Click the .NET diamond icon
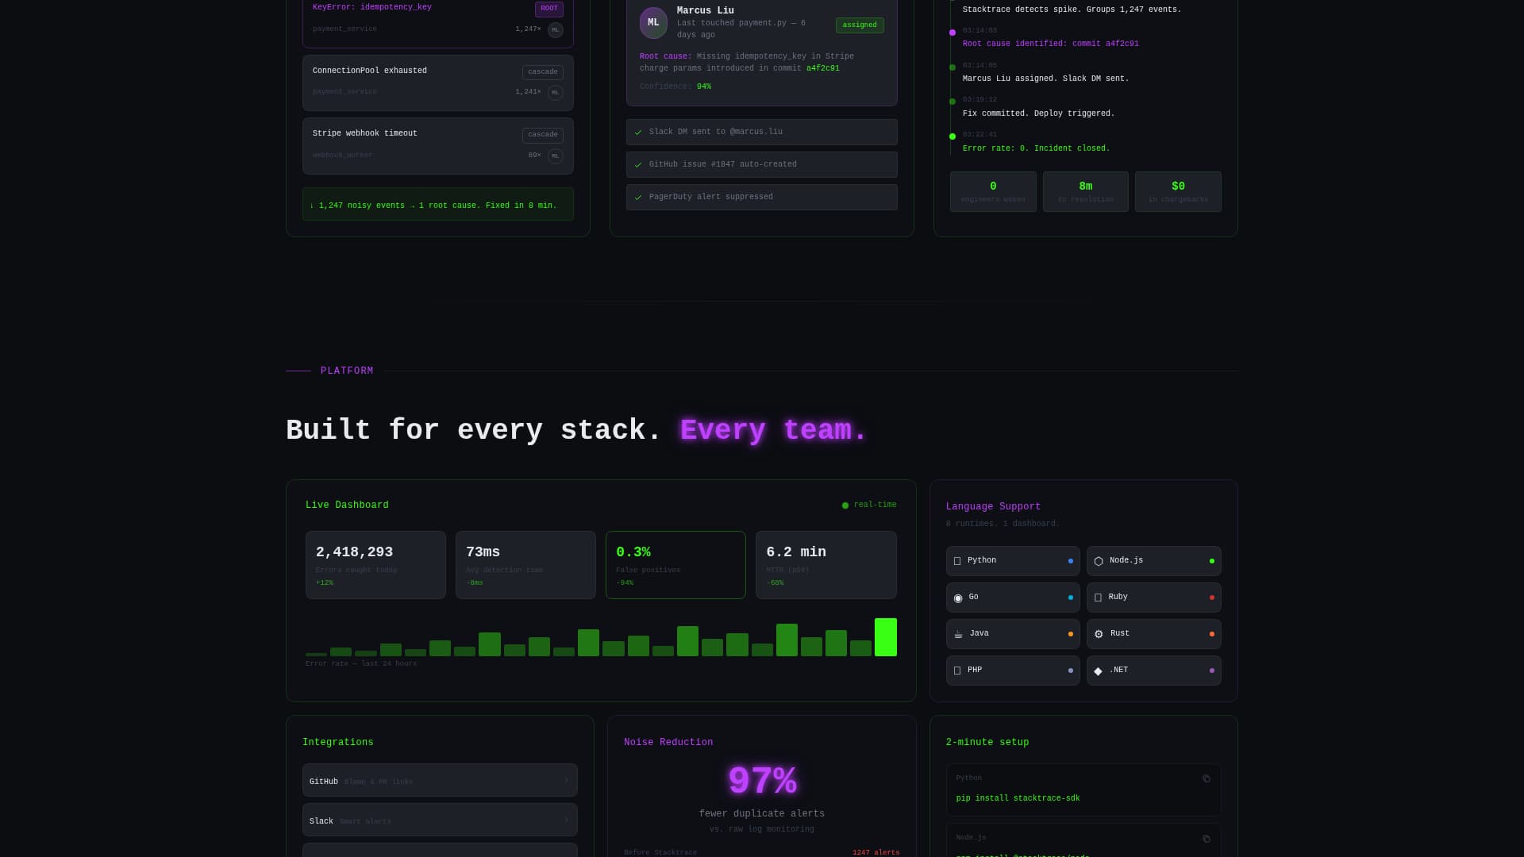1524x857 pixels. coord(1098,671)
